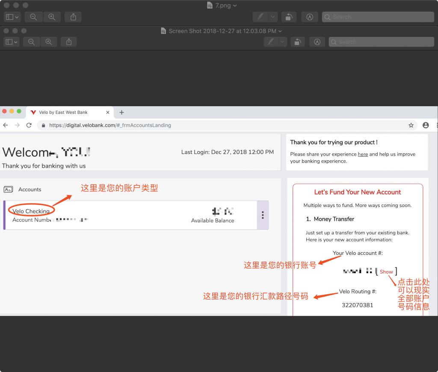Open Velo Checking three-dot options menu

[x=263, y=215]
